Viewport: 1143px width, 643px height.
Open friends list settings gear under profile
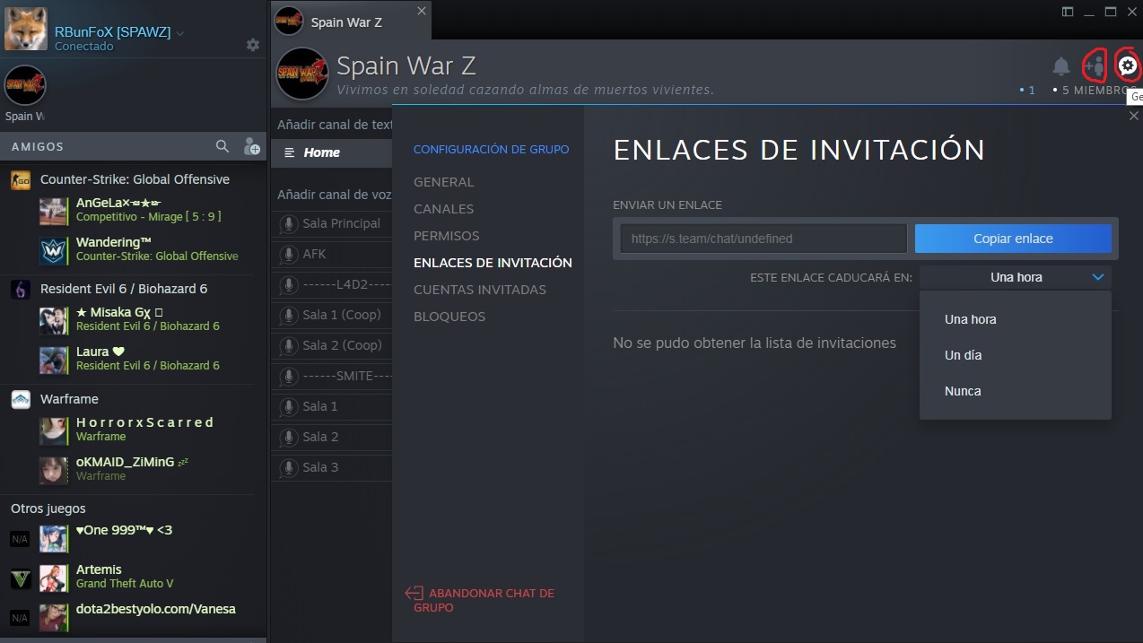point(253,45)
